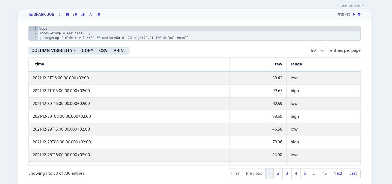Toggle the code editor book icon
The height and width of the screenshot is (184, 392).
click(67, 15)
